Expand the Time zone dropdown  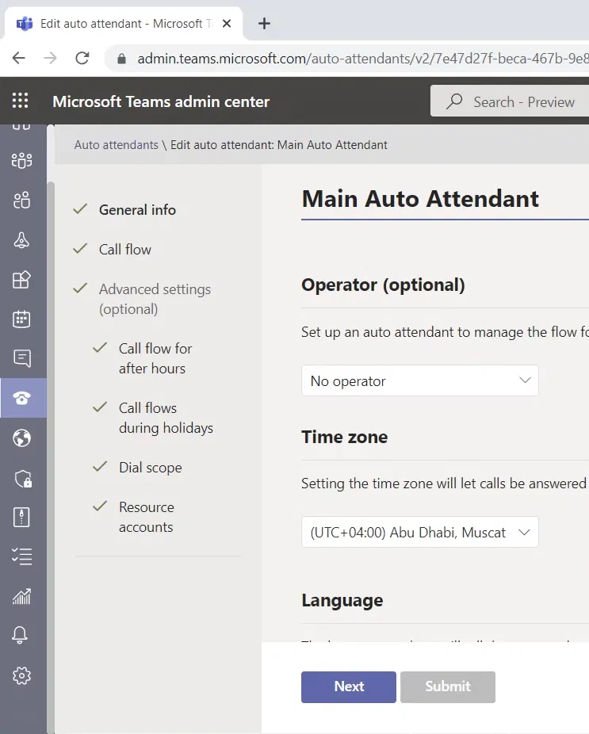click(419, 532)
